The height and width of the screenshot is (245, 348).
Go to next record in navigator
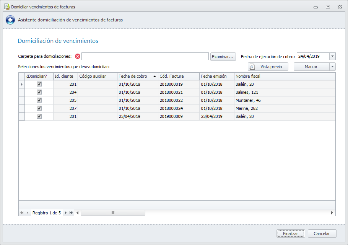[66, 213]
